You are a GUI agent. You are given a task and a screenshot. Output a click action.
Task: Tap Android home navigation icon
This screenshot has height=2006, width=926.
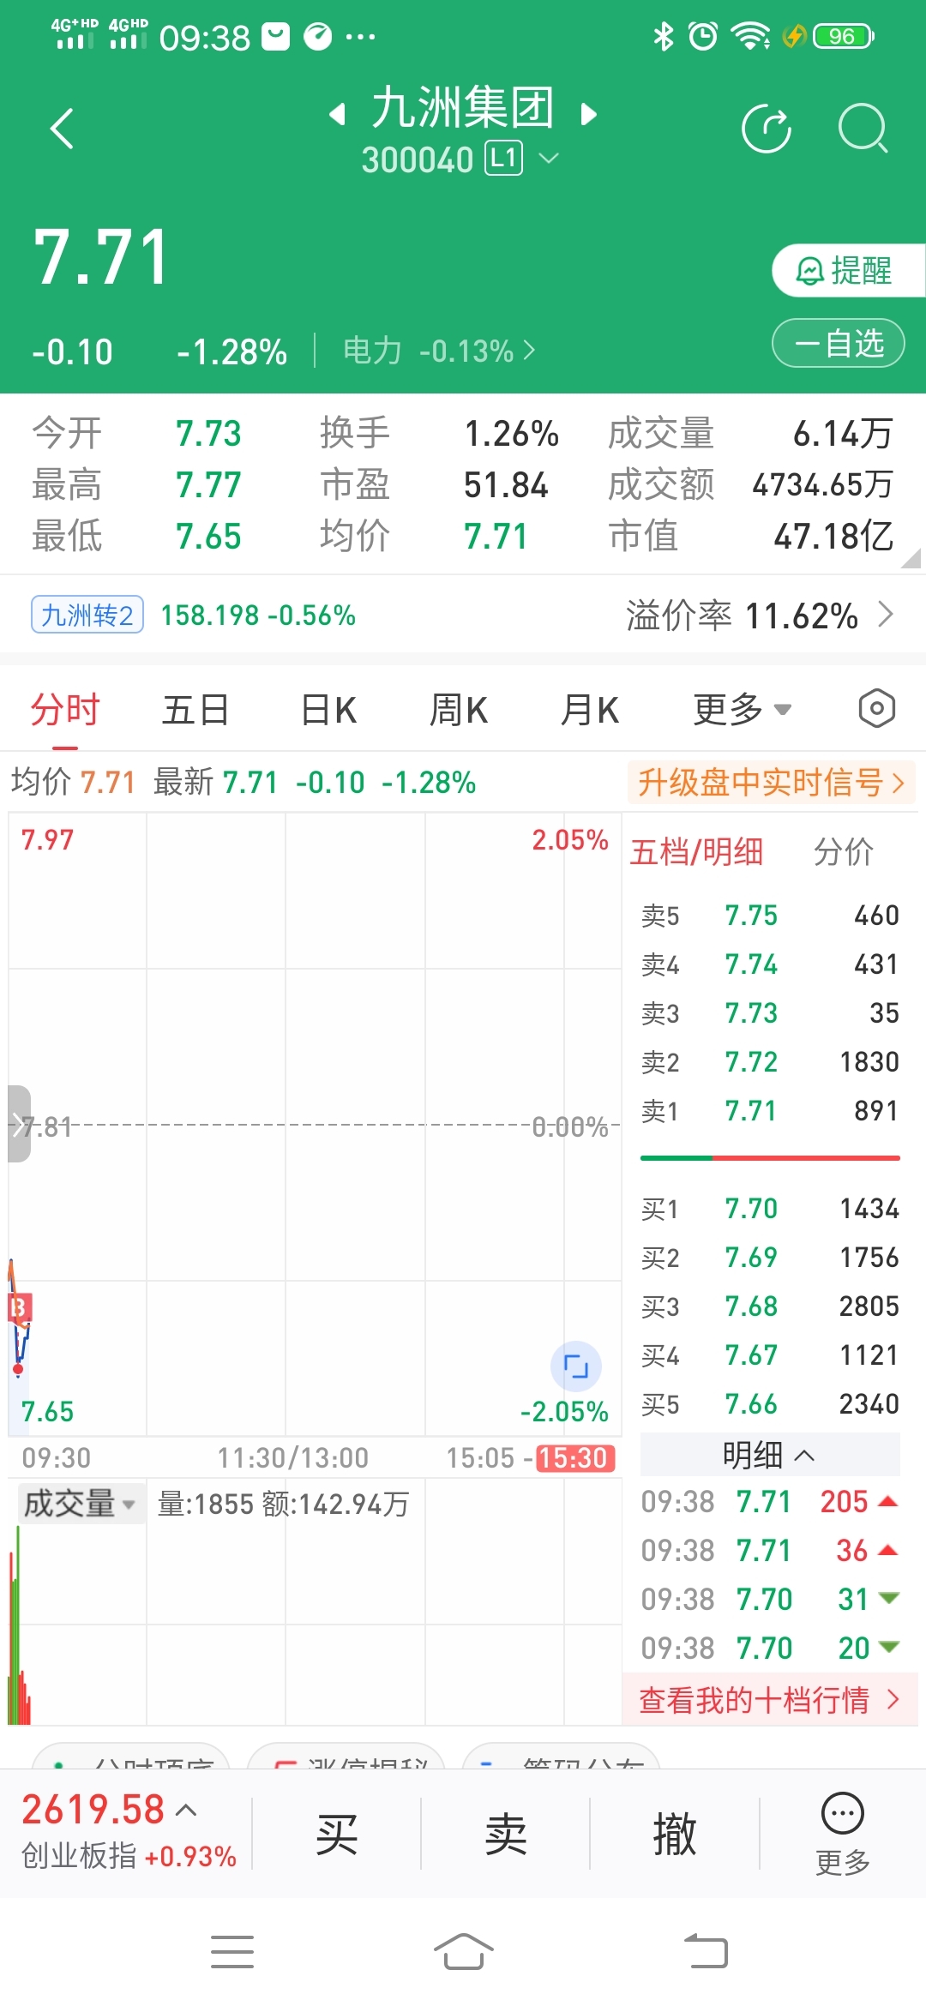(463, 1951)
